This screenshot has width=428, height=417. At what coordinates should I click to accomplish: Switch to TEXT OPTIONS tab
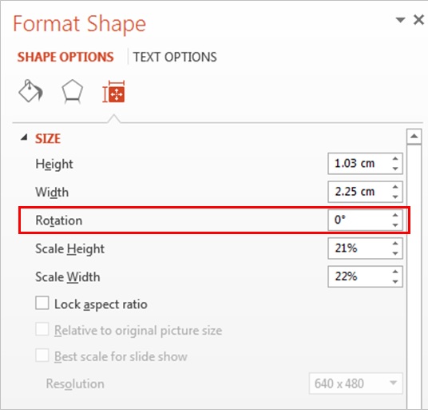click(x=175, y=57)
